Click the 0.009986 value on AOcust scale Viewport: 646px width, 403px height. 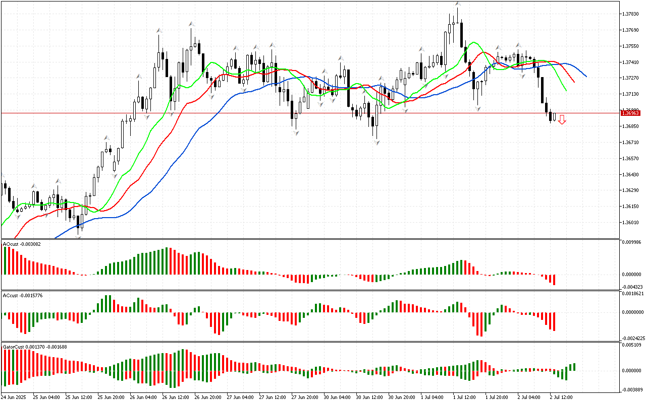[632, 242]
